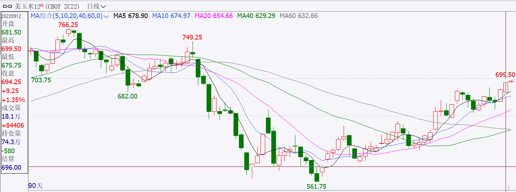Click the 682.00 low price label

pos(128,96)
